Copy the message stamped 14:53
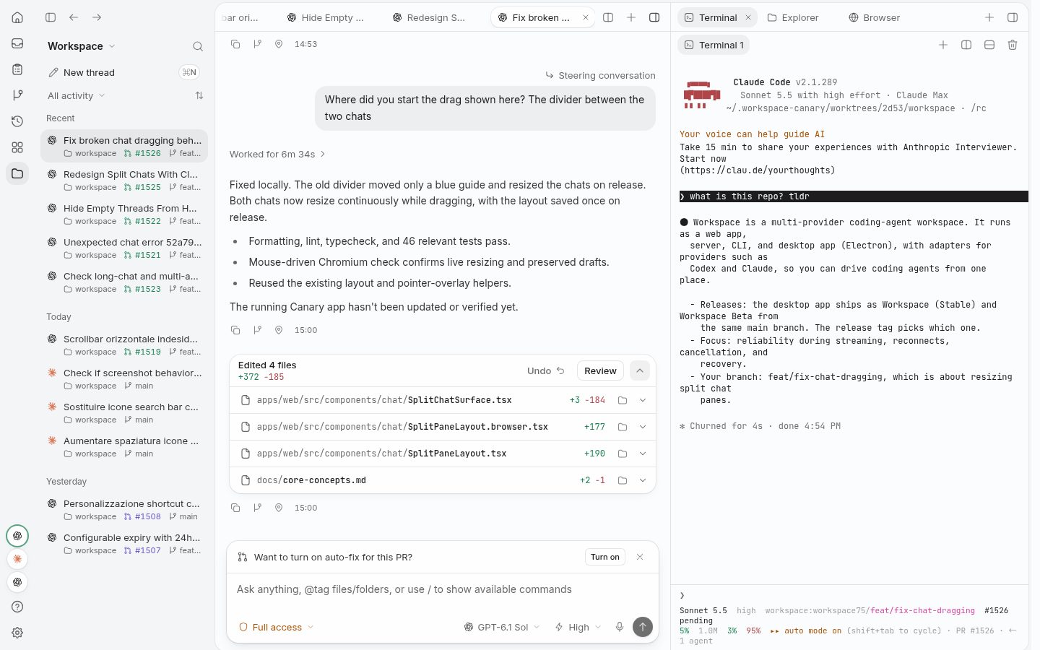 235,44
